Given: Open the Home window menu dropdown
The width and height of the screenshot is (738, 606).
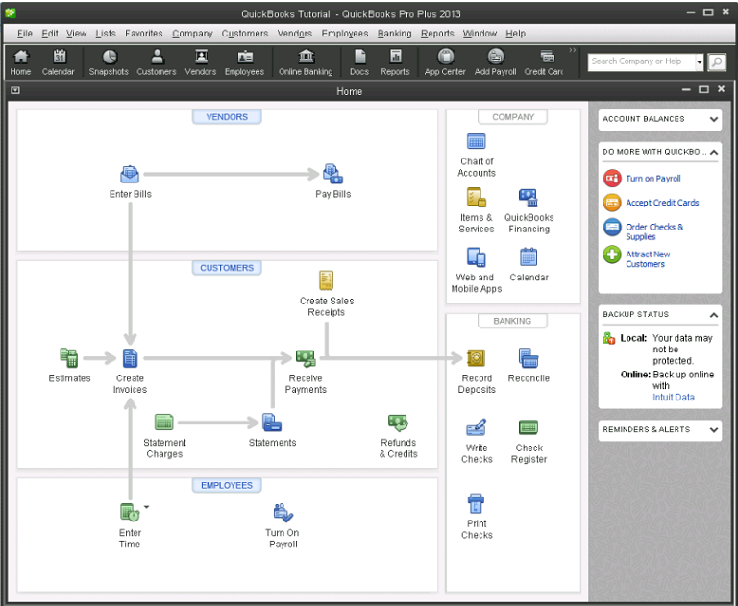Looking at the screenshot, I should (15, 90).
